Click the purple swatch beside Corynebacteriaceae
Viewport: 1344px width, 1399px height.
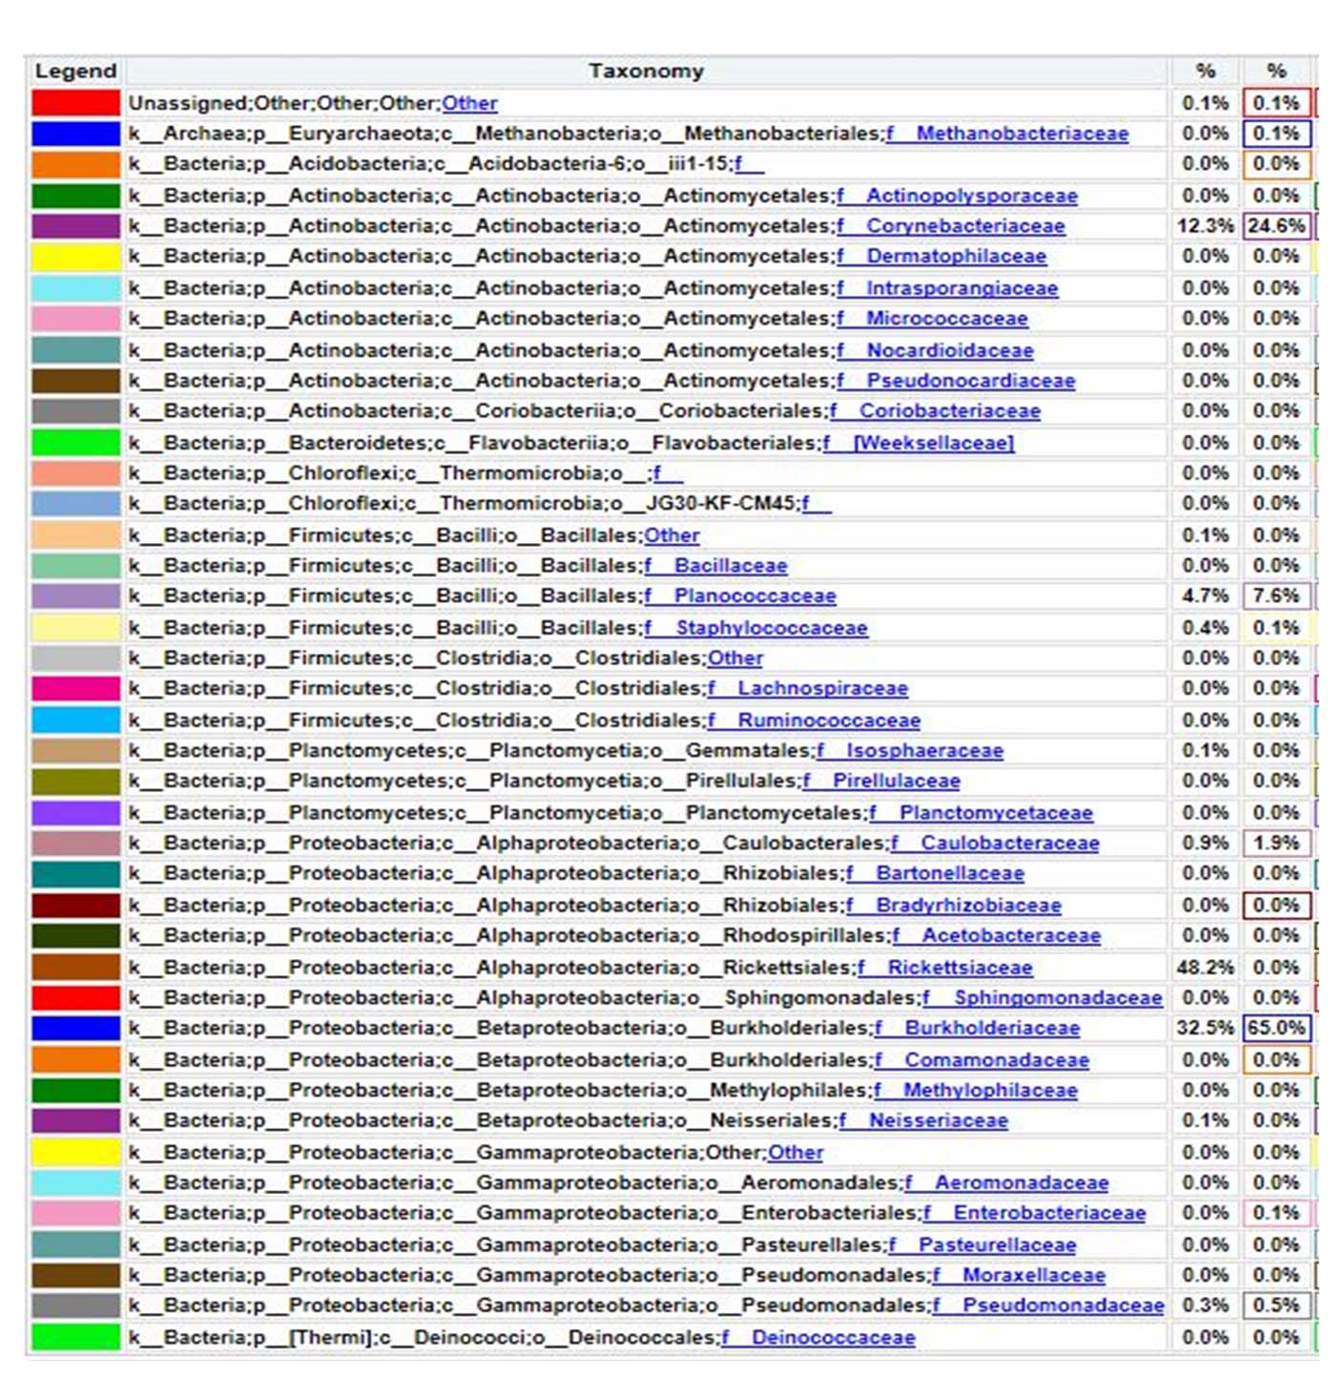click(x=75, y=226)
